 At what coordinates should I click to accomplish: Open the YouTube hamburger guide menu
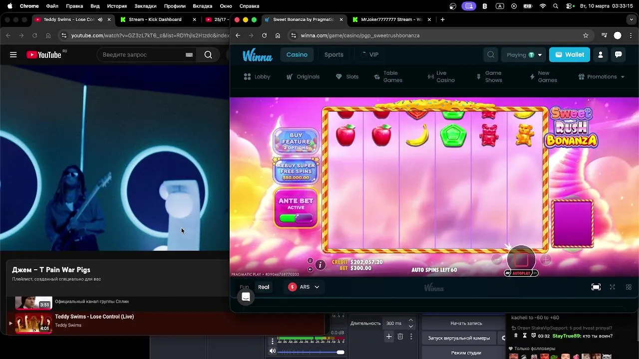(x=13, y=55)
